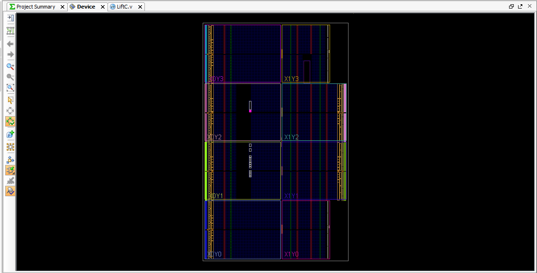Open the Draw Pblock tool
This screenshot has height=273, width=537.
tap(10, 134)
